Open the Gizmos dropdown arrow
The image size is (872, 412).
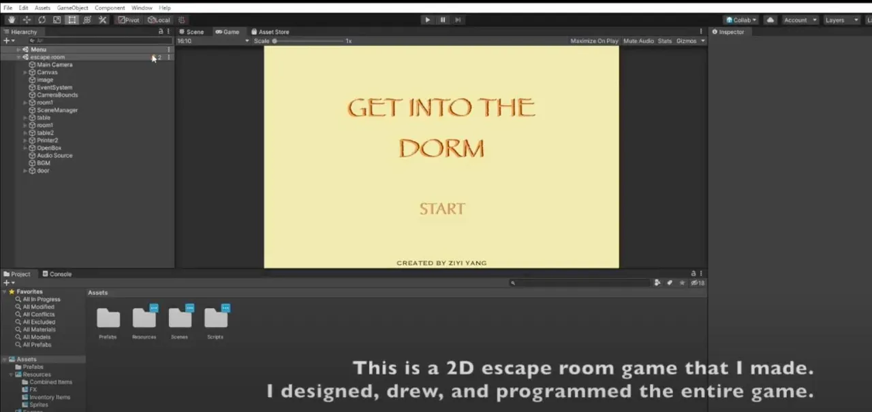[x=703, y=41]
